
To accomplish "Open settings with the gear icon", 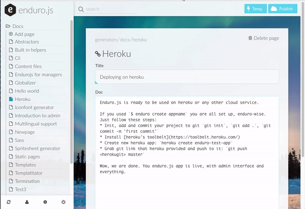I will 45,202.
